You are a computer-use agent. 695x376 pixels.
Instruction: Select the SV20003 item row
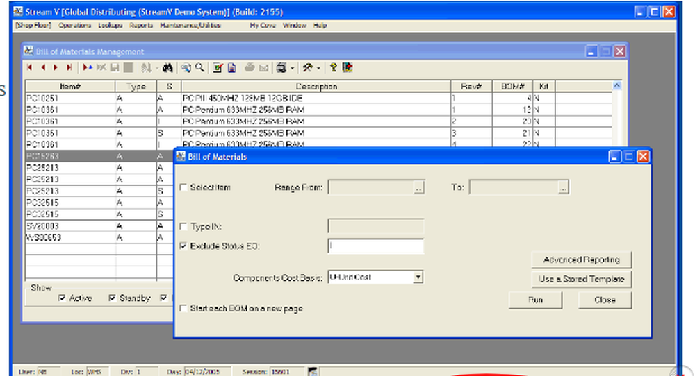[x=99, y=225]
